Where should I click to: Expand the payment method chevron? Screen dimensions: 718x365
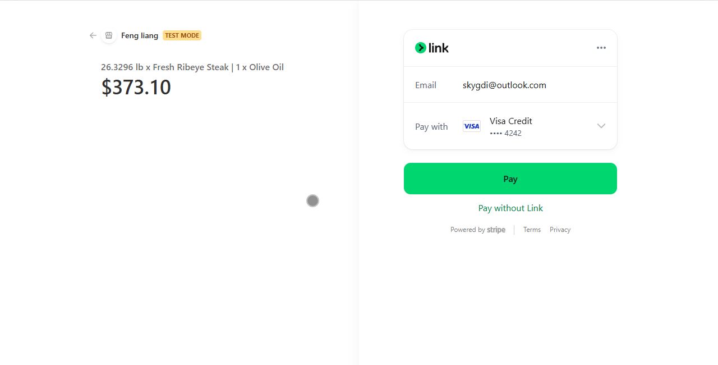601,126
